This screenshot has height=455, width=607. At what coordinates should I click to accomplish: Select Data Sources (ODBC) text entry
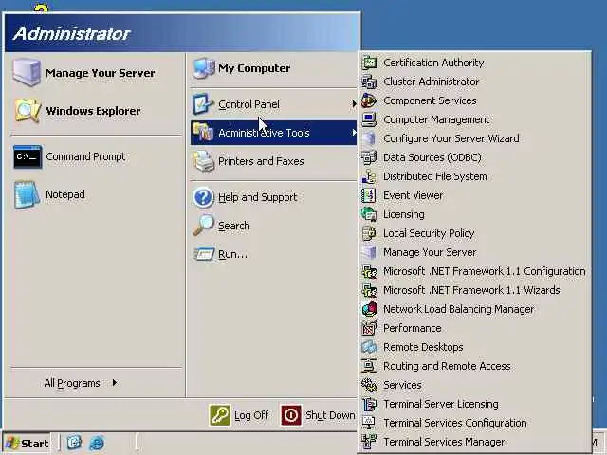coord(432,157)
